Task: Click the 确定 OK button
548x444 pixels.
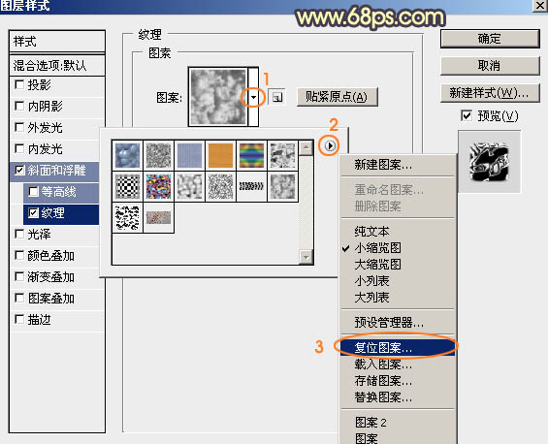Action: tap(490, 39)
